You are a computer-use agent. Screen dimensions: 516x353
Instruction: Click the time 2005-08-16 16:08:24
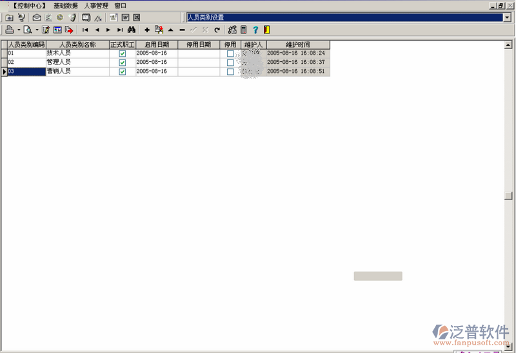(296, 54)
